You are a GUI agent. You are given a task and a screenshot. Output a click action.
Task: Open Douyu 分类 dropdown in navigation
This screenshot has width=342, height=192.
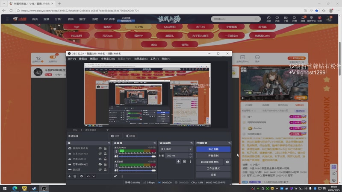tap(58, 19)
